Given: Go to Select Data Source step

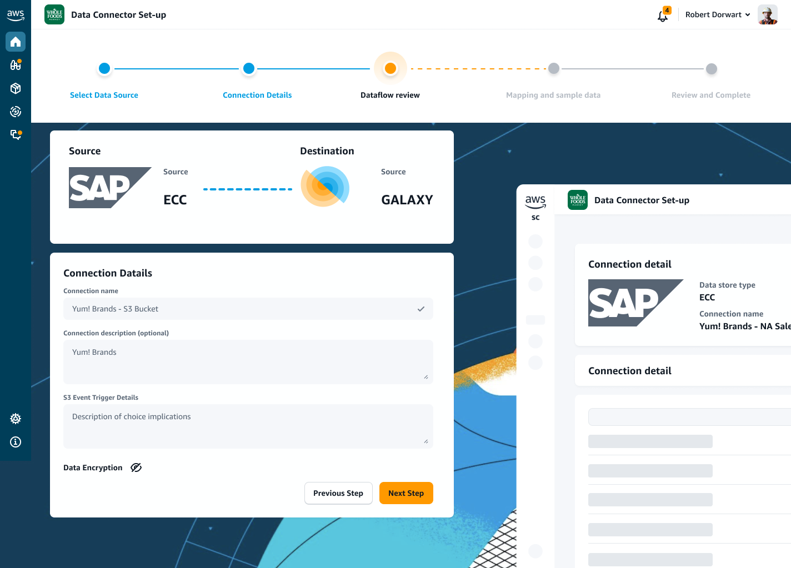Looking at the screenshot, I should click(x=104, y=95).
